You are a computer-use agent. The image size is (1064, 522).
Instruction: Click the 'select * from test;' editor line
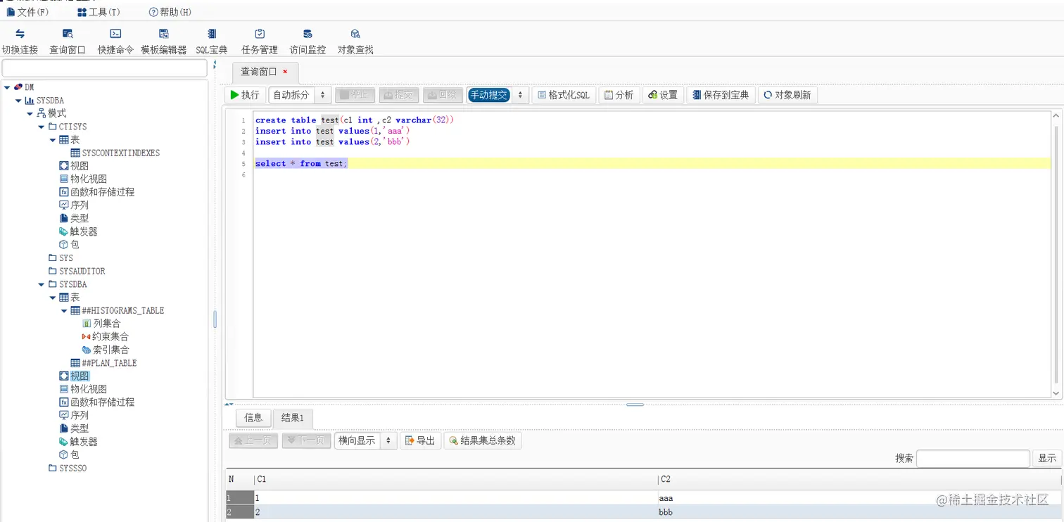[x=652, y=163]
